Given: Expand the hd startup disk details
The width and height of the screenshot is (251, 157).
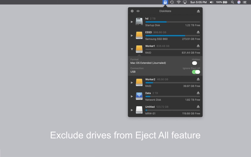Looking at the screenshot, I should point(132,22).
